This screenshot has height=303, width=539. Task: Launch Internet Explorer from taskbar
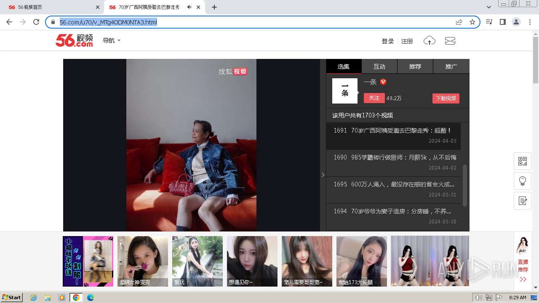[x=34, y=298]
